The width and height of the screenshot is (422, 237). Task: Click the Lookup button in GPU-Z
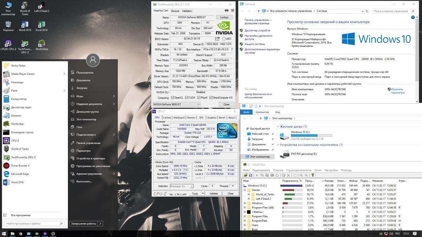[x=224, y=17]
